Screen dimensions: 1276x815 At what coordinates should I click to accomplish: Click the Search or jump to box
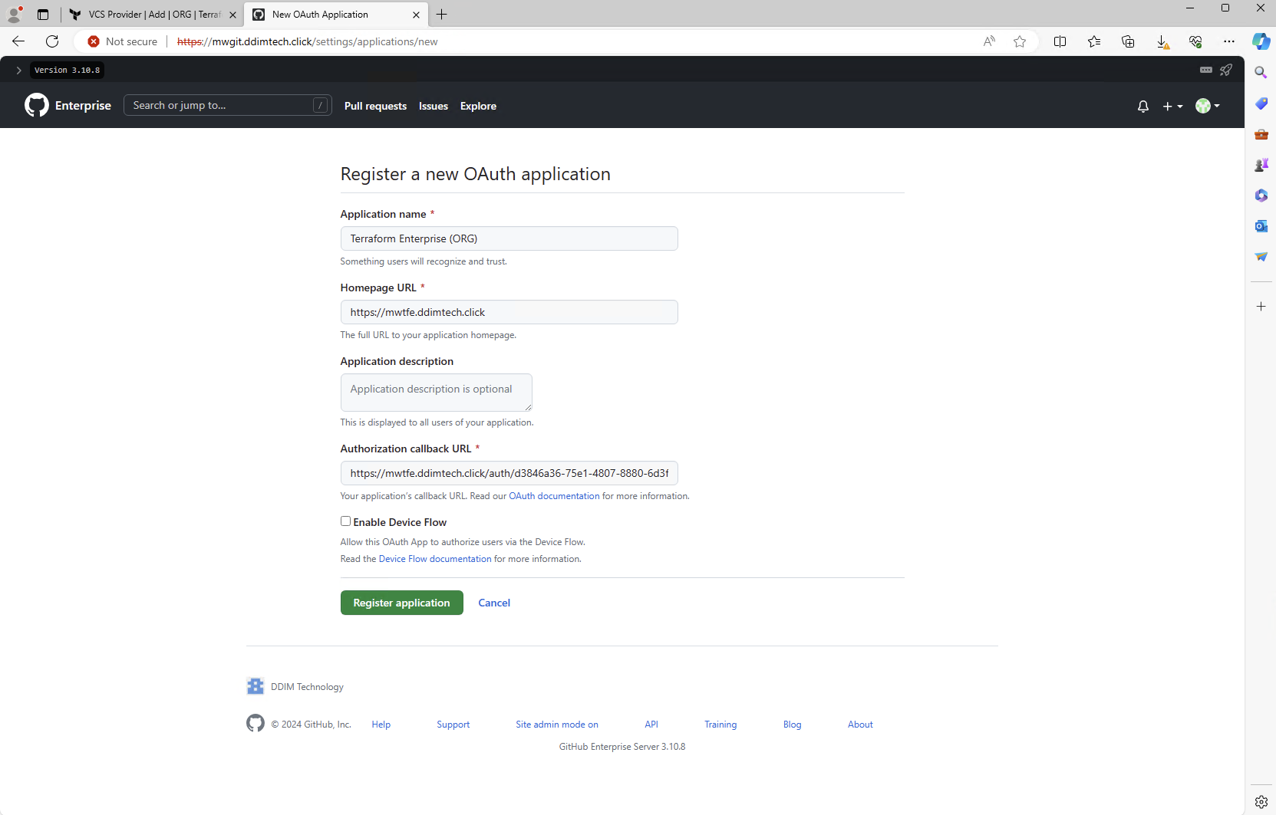click(228, 105)
